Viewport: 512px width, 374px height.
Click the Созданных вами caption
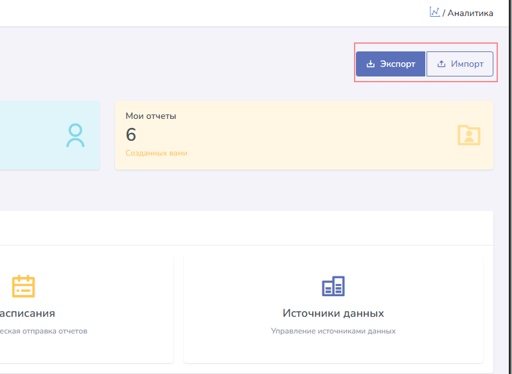click(157, 153)
